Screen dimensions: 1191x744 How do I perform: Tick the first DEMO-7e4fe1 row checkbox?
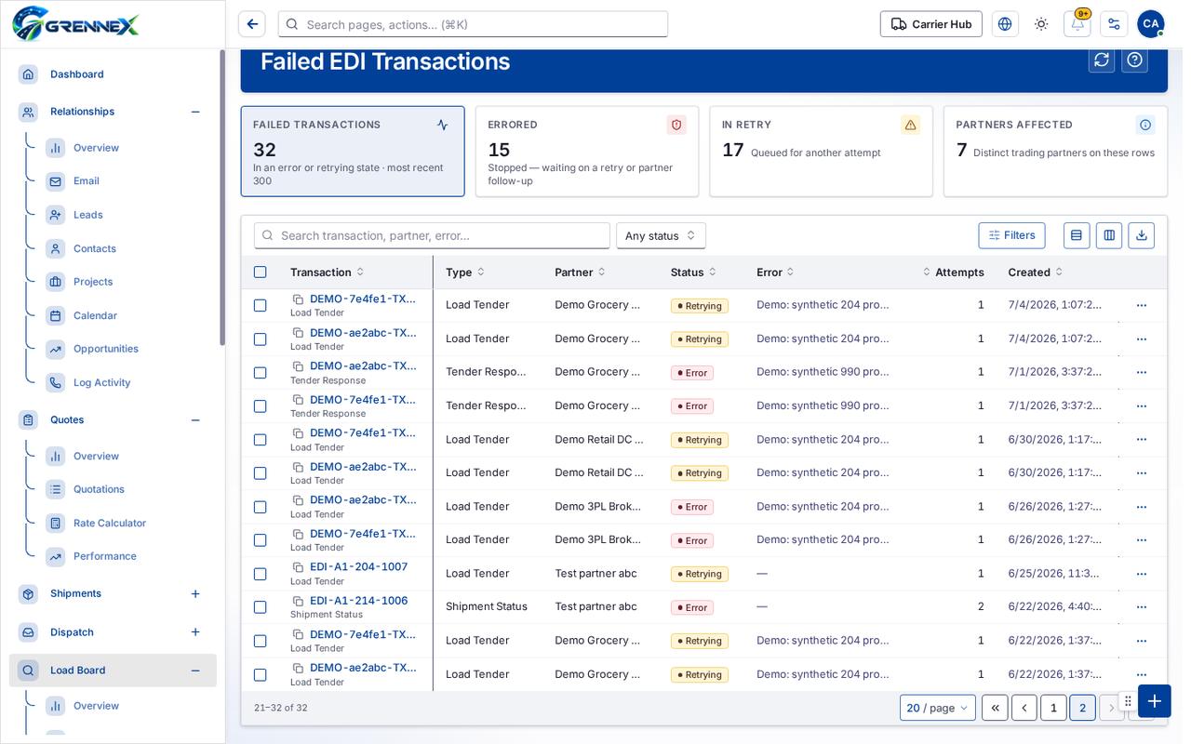pos(260,305)
